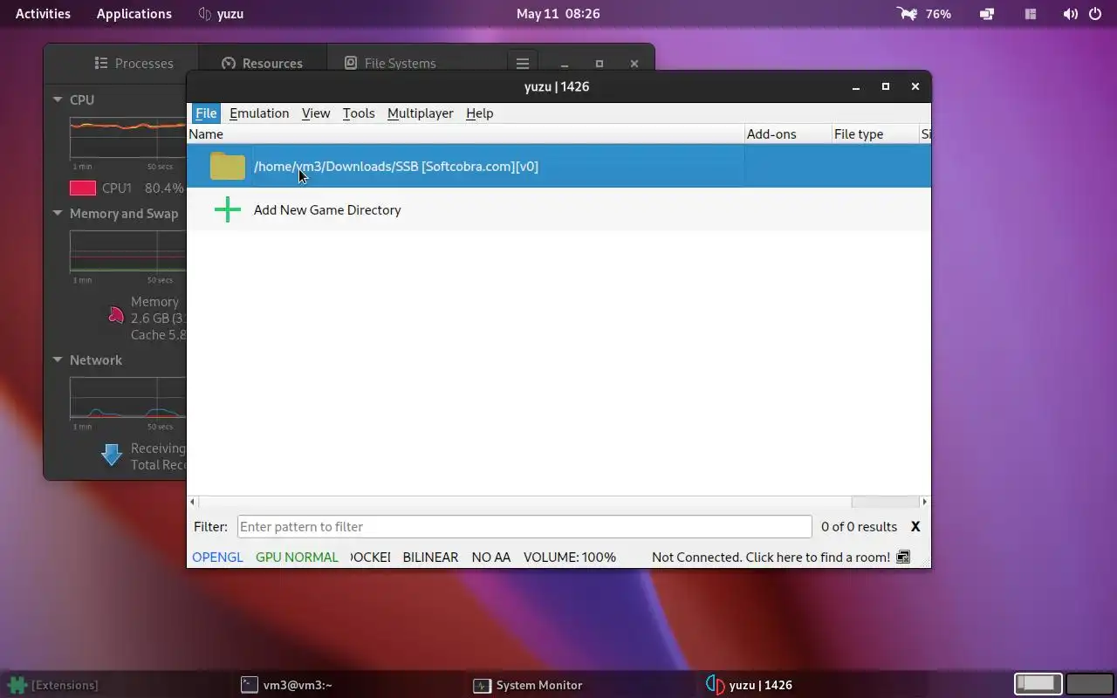The width and height of the screenshot is (1117, 698).
Task: Open the clock showing May 11 08:26
Action: [558, 14]
